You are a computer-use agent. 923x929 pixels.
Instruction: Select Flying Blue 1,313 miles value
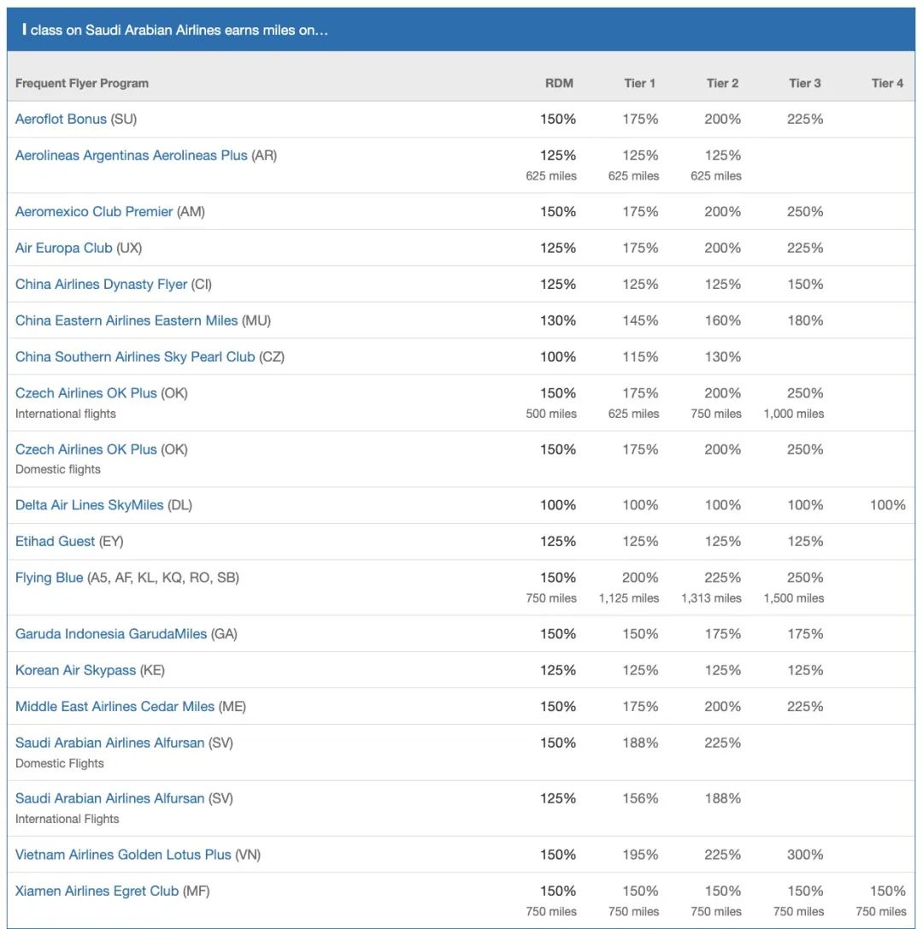pyautogui.click(x=712, y=598)
